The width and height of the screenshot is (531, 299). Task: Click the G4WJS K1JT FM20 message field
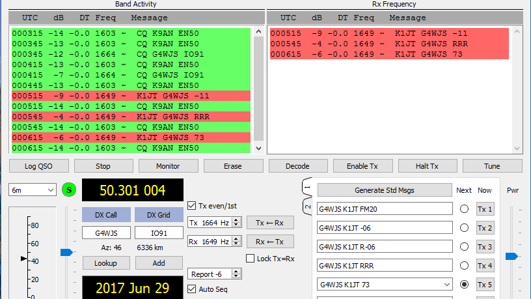tap(385, 209)
